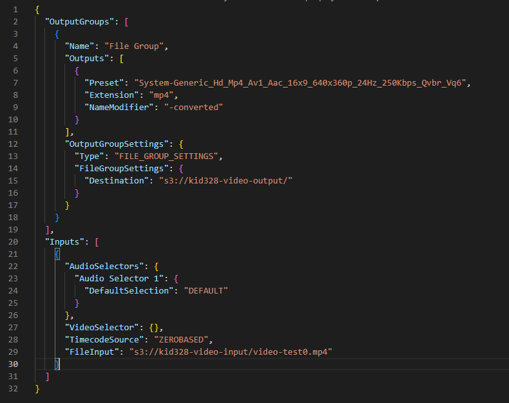The image size is (509, 403).
Task: Click the empty {} object on line 27
Action: pos(154,328)
